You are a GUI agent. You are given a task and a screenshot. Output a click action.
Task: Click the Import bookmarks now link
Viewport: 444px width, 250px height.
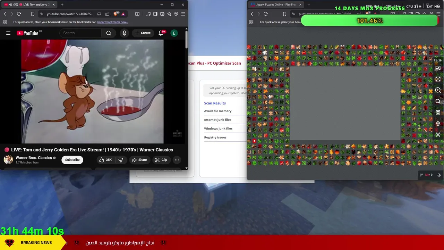coord(112,22)
